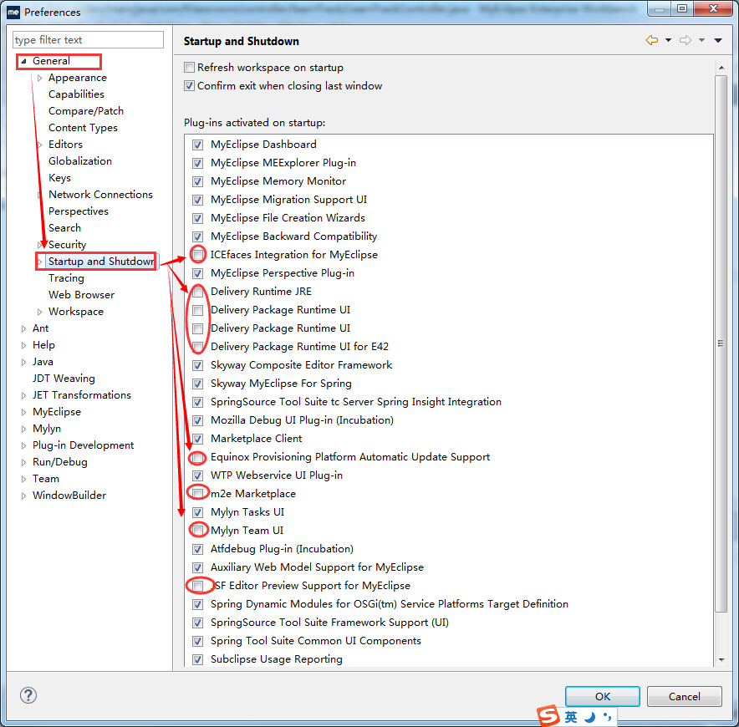Image resolution: width=739 pixels, height=727 pixels.
Task: Expand the Run/Debug preferences node
Action: (23, 462)
